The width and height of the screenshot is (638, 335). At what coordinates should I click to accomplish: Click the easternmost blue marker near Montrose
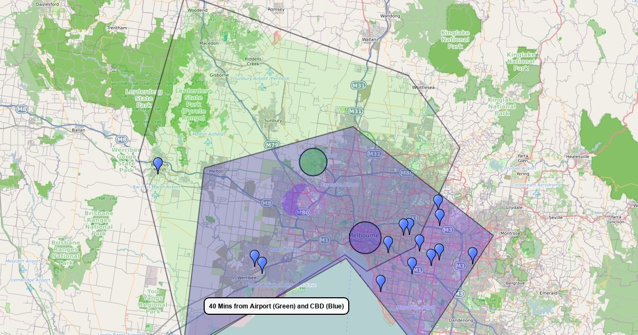point(473,254)
